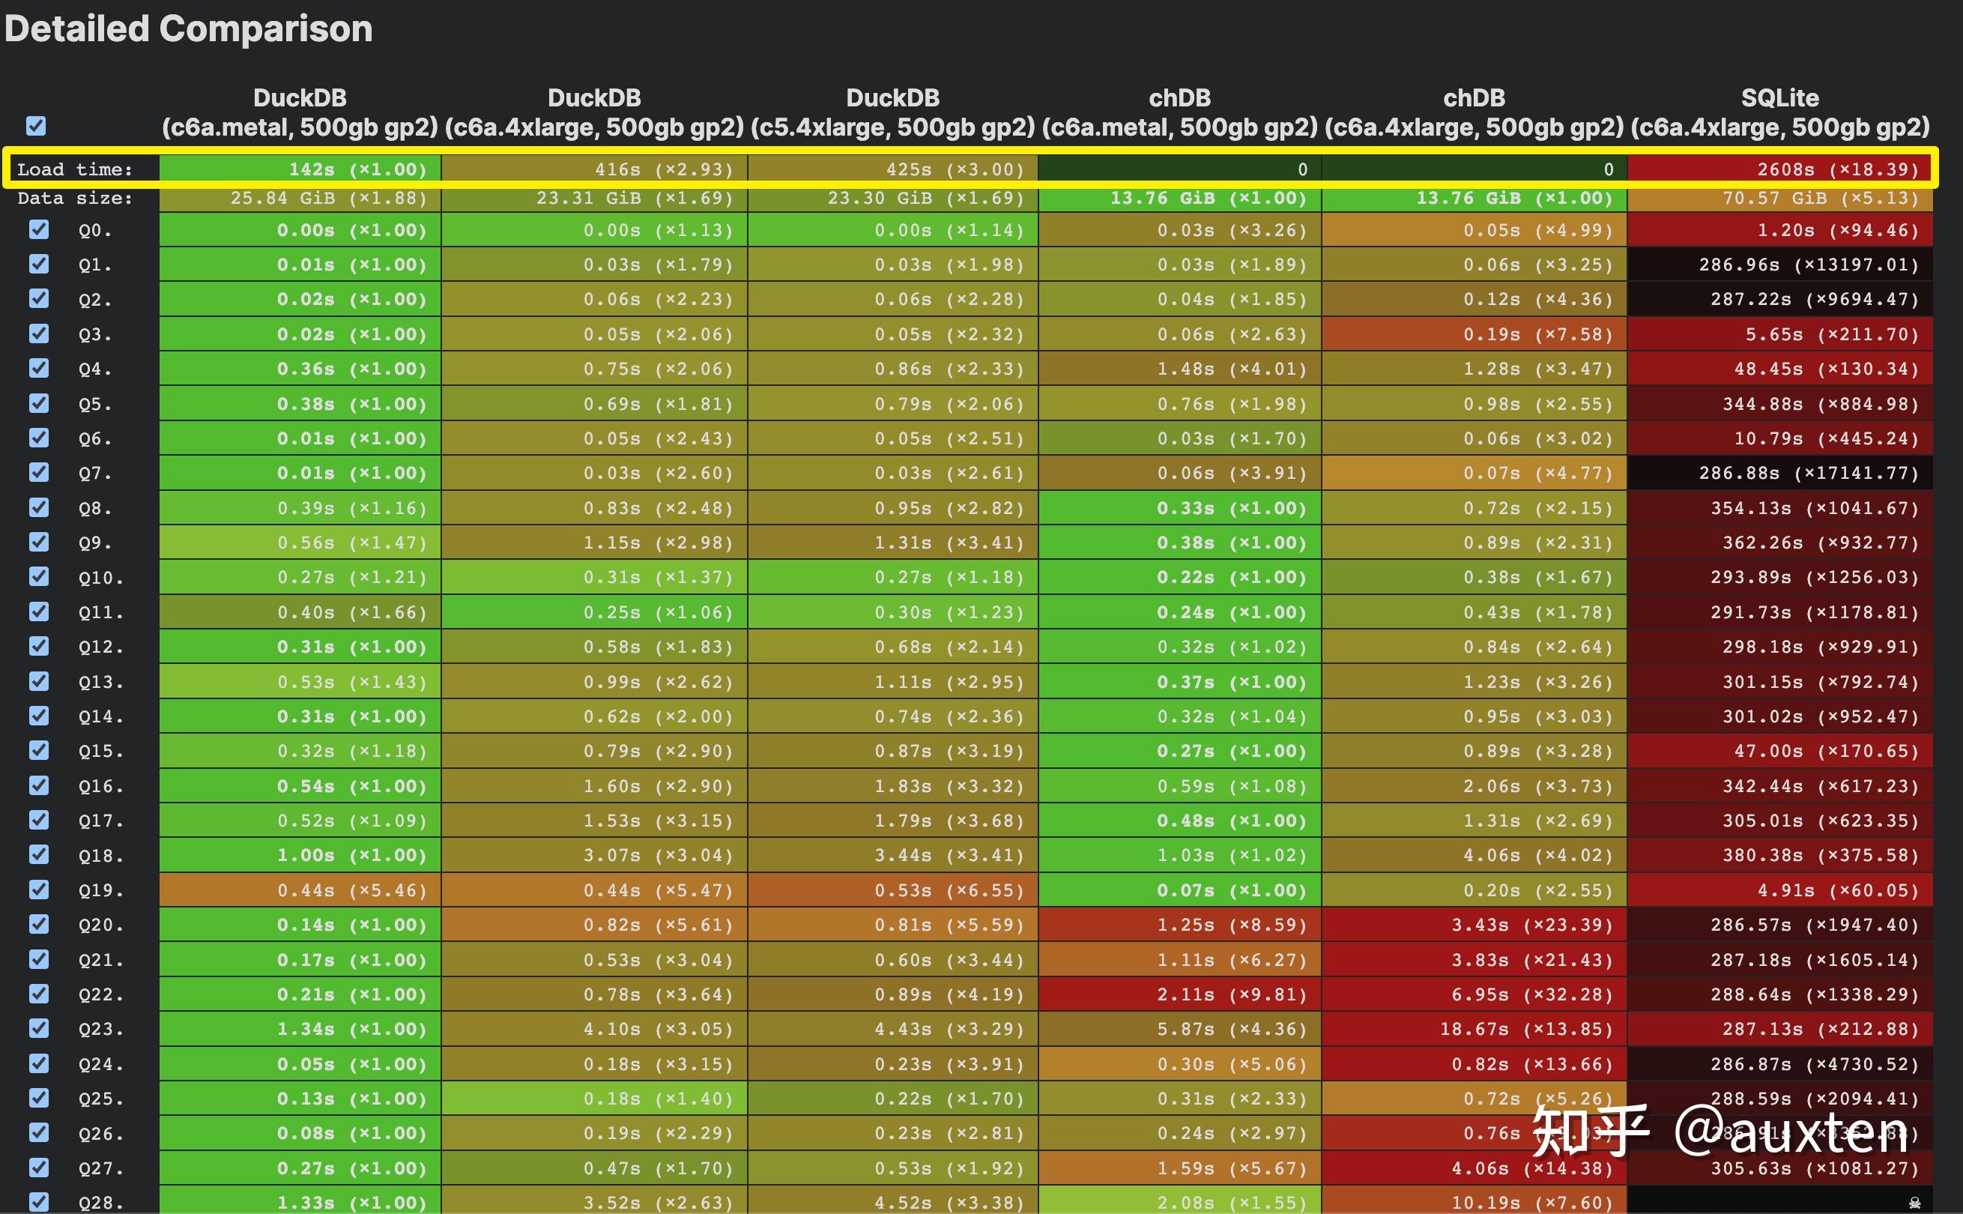Image resolution: width=1963 pixels, height=1214 pixels.
Task: Select the chDB c6a.4xlarge column header
Action: pos(1474,112)
